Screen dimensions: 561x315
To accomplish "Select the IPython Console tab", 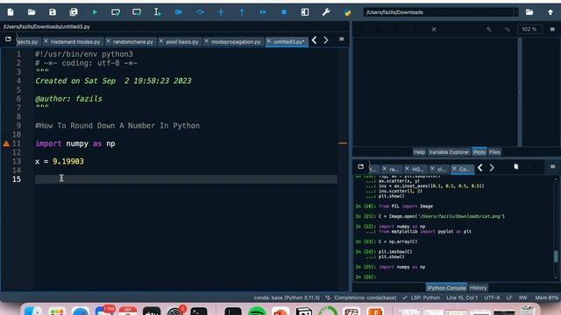I will coord(446,288).
